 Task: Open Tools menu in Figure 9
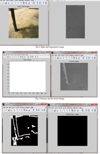[x=18, y=107]
